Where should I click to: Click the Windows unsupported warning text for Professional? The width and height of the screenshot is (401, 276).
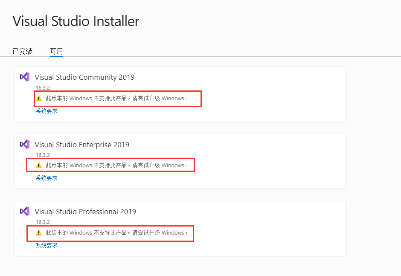117,232
